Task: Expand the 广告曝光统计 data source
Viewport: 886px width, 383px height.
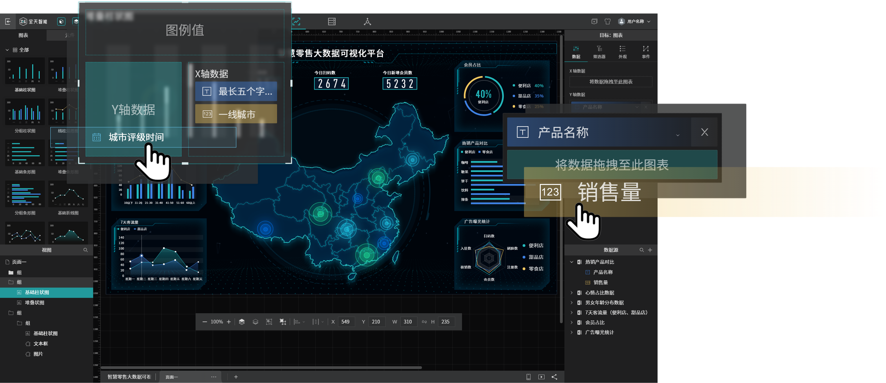Action: 572,332
